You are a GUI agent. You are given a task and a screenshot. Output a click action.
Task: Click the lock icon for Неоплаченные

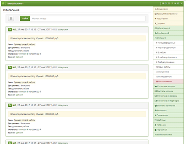tap(157, 81)
